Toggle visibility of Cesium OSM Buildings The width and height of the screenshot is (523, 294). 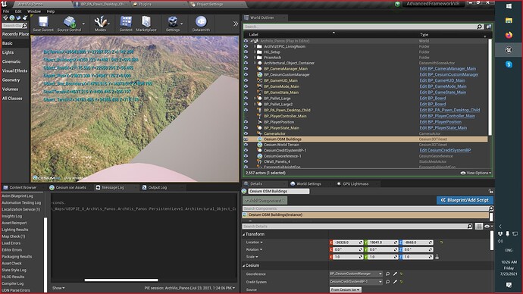click(x=246, y=139)
